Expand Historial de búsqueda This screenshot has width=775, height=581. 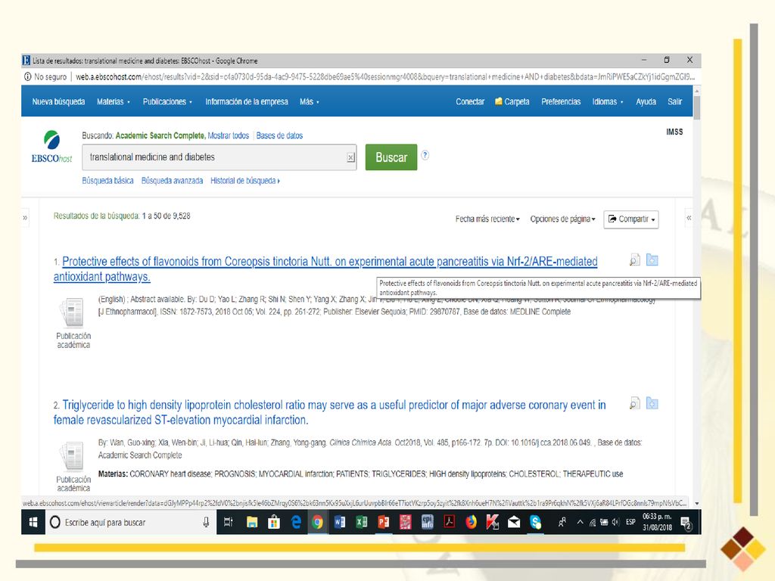(245, 181)
